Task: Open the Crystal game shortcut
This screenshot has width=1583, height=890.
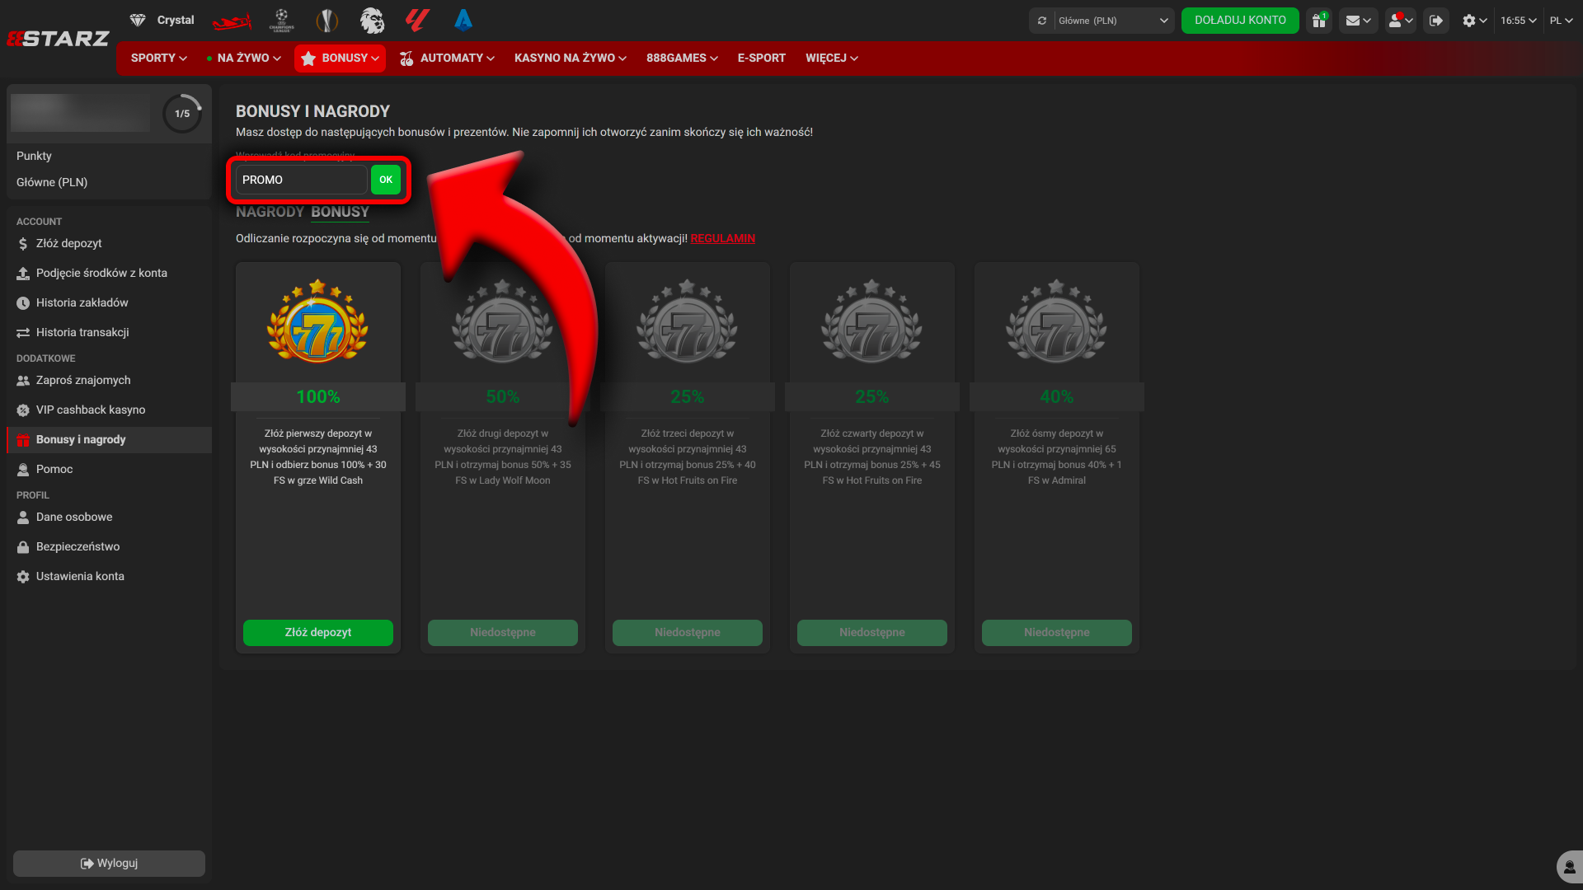Action: pyautogui.click(x=162, y=20)
